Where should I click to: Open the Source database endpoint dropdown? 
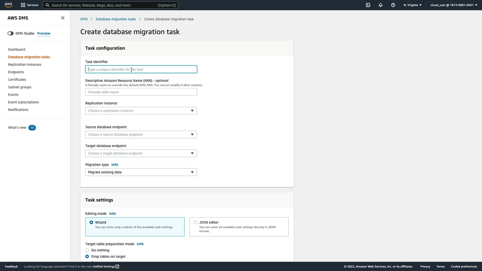point(141,134)
